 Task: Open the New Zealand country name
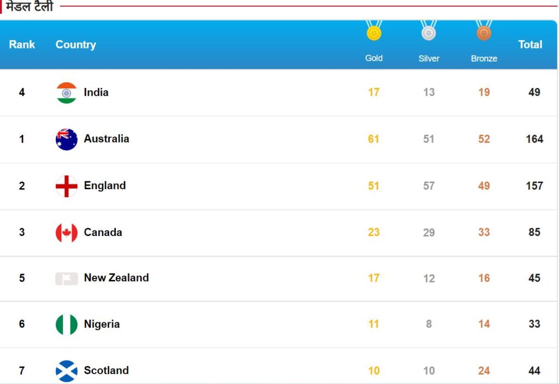click(117, 277)
